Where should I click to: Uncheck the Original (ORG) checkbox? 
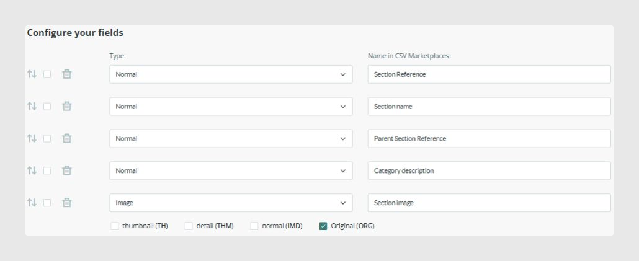323,226
